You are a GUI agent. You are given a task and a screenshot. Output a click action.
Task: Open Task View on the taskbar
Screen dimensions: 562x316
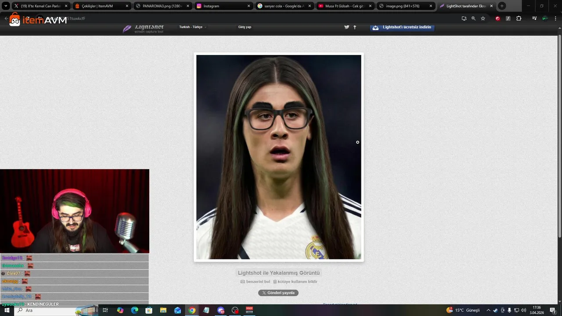pyautogui.click(x=105, y=310)
